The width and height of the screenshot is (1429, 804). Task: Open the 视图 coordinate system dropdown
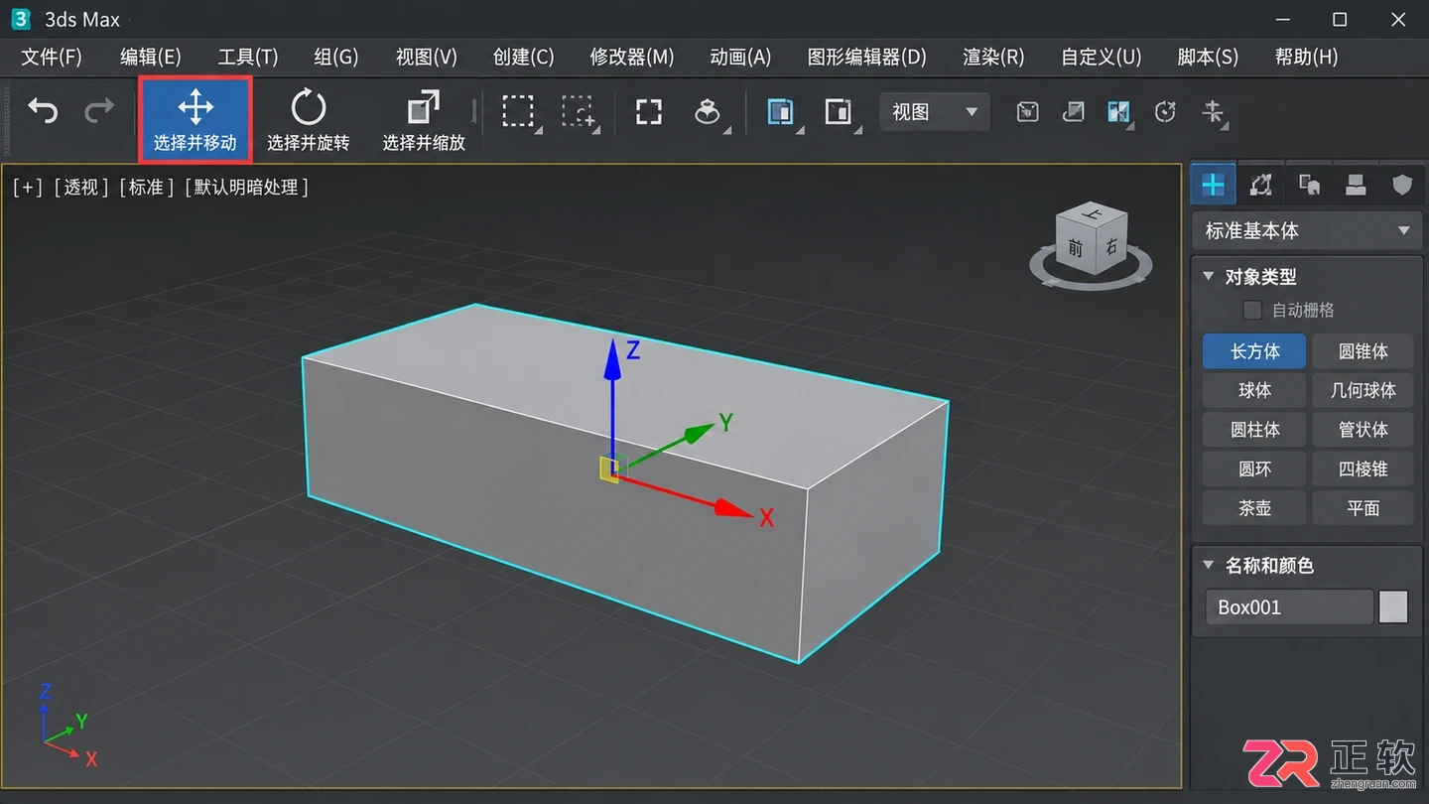[x=935, y=112]
